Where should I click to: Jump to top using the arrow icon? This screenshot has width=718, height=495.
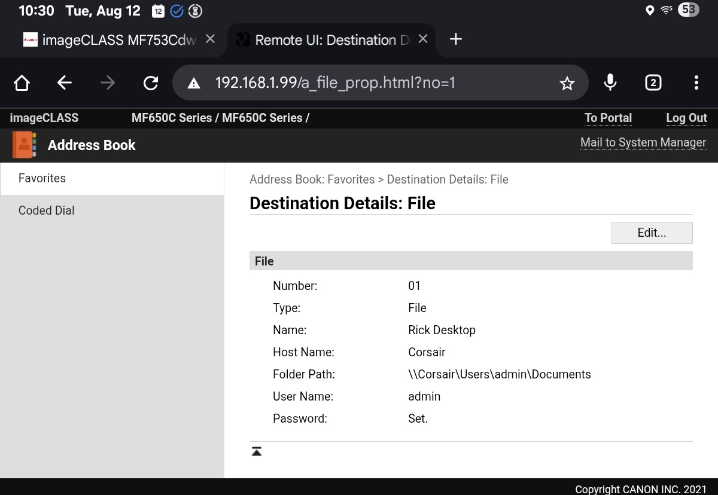point(257,451)
